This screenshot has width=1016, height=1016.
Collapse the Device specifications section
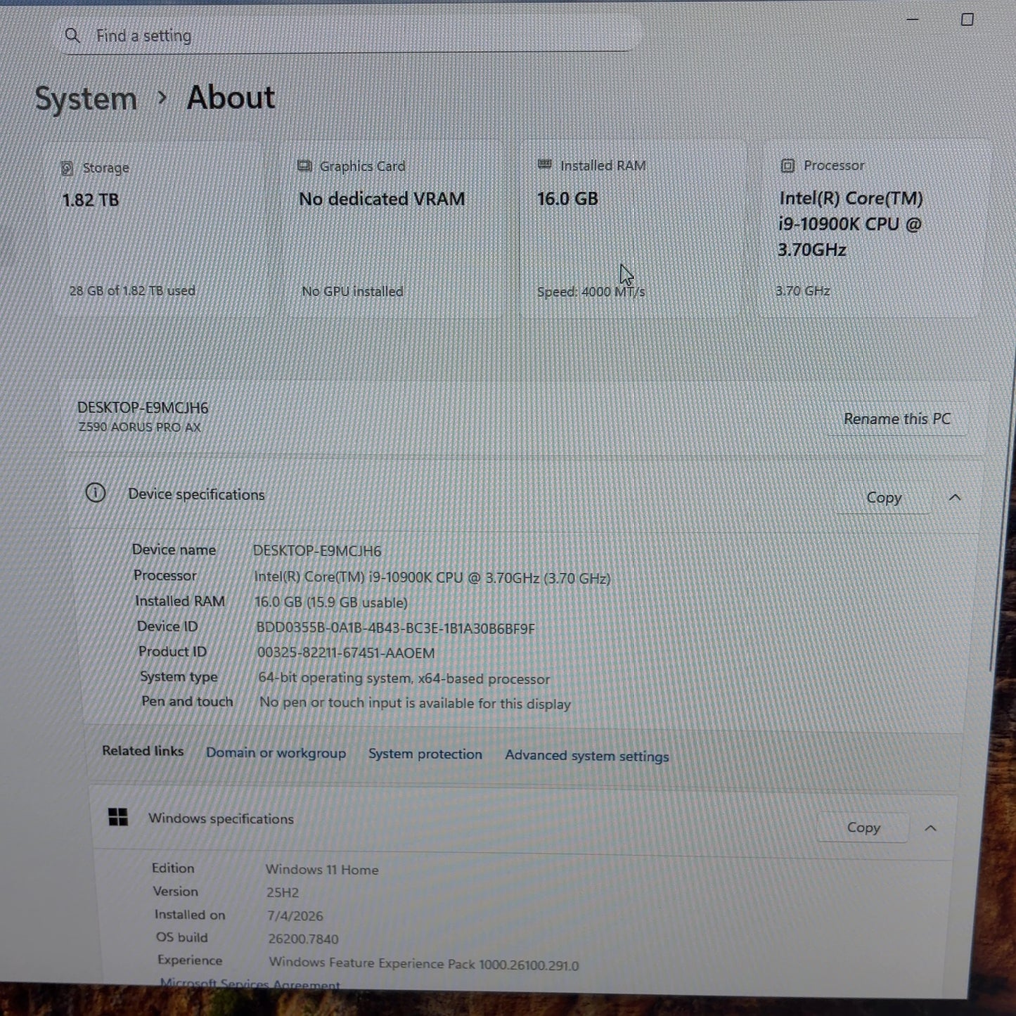(954, 498)
